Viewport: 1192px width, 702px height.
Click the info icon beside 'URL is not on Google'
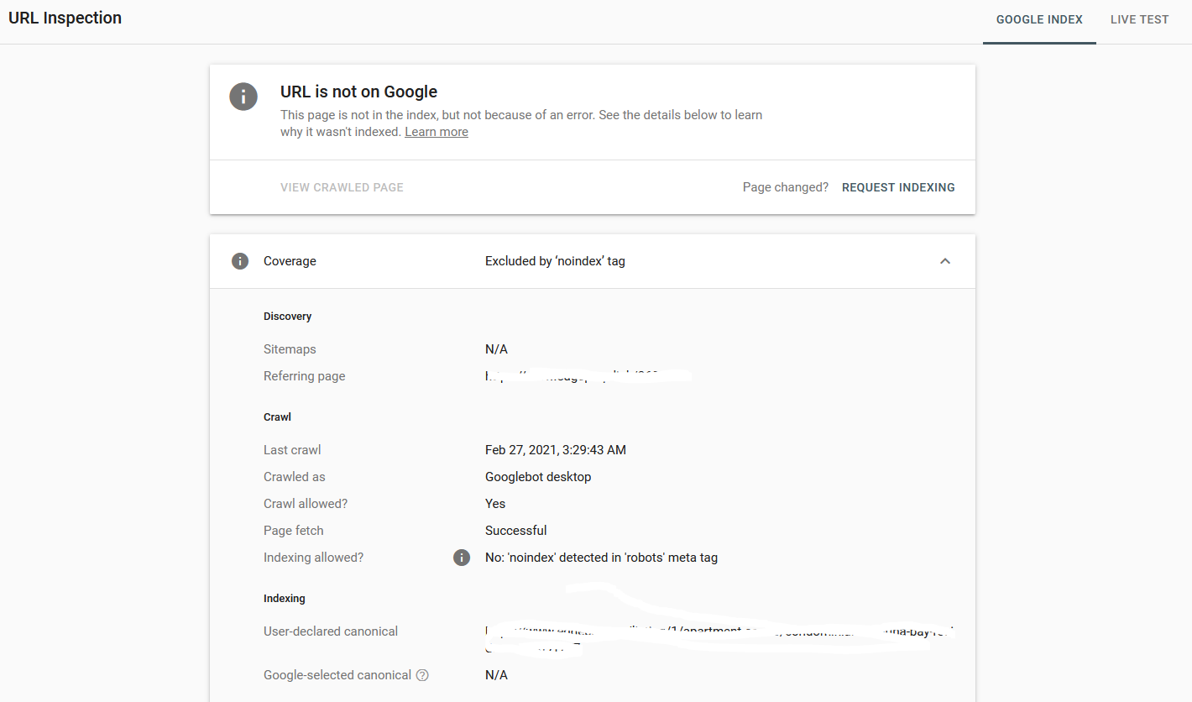[243, 96]
